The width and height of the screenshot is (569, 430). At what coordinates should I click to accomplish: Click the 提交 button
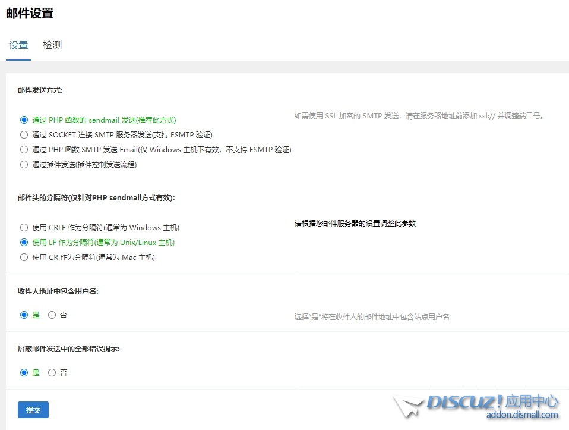coord(33,410)
